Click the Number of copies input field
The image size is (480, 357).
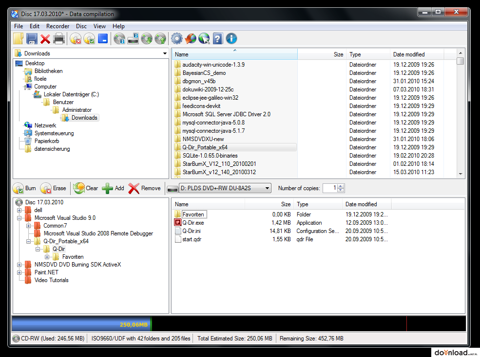[x=330, y=188]
